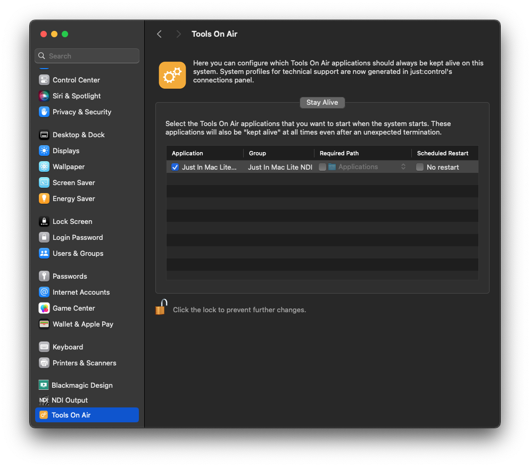Screen dimensions: 530x467
Task: Click the Wallet & Apple Pay icon
Action: pos(44,324)
